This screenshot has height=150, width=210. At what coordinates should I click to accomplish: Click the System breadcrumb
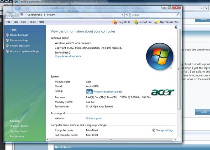51,15
